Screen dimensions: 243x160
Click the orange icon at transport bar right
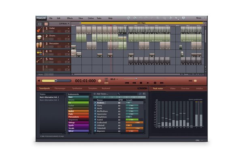pyautogui.click(x=196, y=81)
